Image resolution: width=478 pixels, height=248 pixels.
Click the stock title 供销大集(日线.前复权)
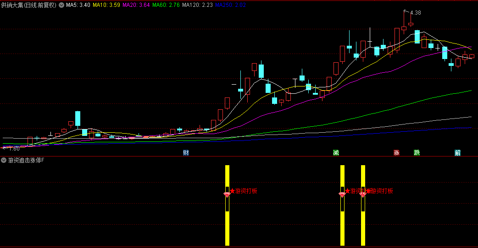pos(29,5)
